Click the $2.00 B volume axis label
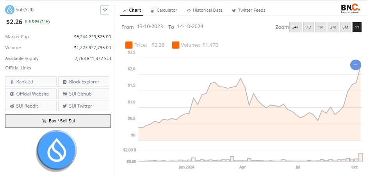This screenshot has height=175, width=367. (130, 150)
